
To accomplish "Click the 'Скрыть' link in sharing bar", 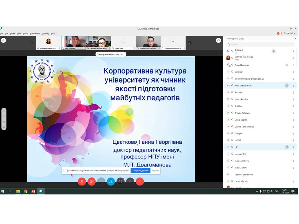I will point(155,170).
